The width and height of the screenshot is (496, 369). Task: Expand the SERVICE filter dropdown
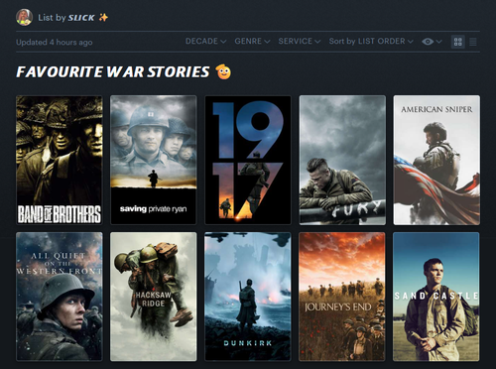300,42
